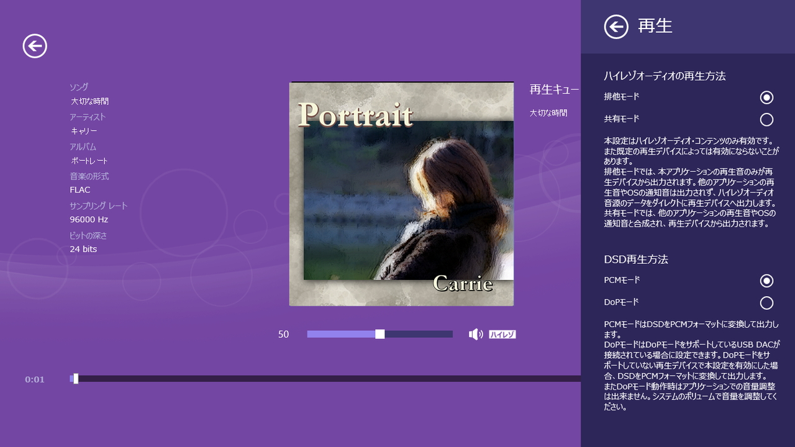The width and height of the screenshot is (795, 447).
Task: Close the 再生 settings panel with back arrow
Action: [x=616, y=27]
